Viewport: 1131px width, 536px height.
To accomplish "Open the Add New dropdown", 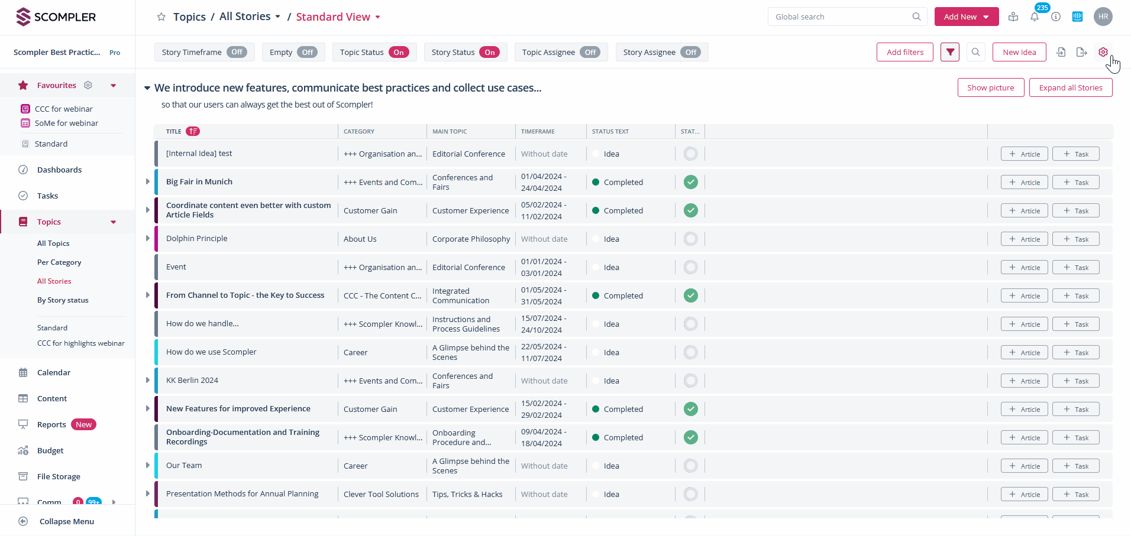I will coord(985,17).
